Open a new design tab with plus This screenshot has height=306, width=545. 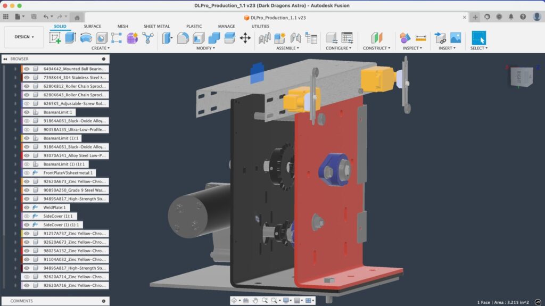click(x=475, y=17)
